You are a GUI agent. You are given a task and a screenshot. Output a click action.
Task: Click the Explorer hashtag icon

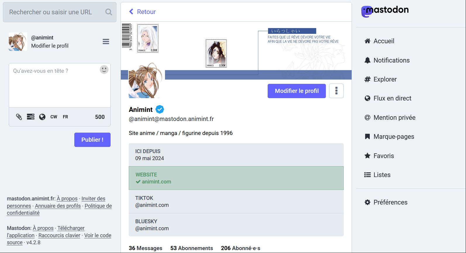point(367,79)
